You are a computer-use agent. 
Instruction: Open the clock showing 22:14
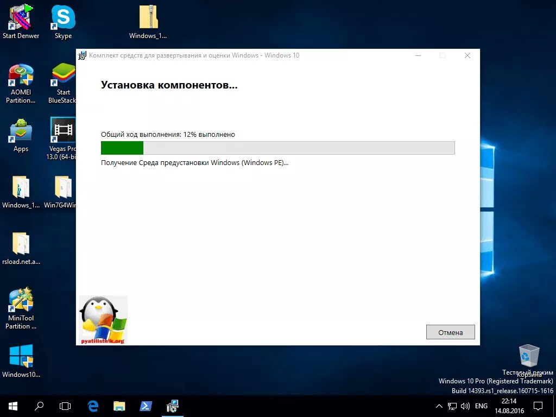tap(509, 406)
